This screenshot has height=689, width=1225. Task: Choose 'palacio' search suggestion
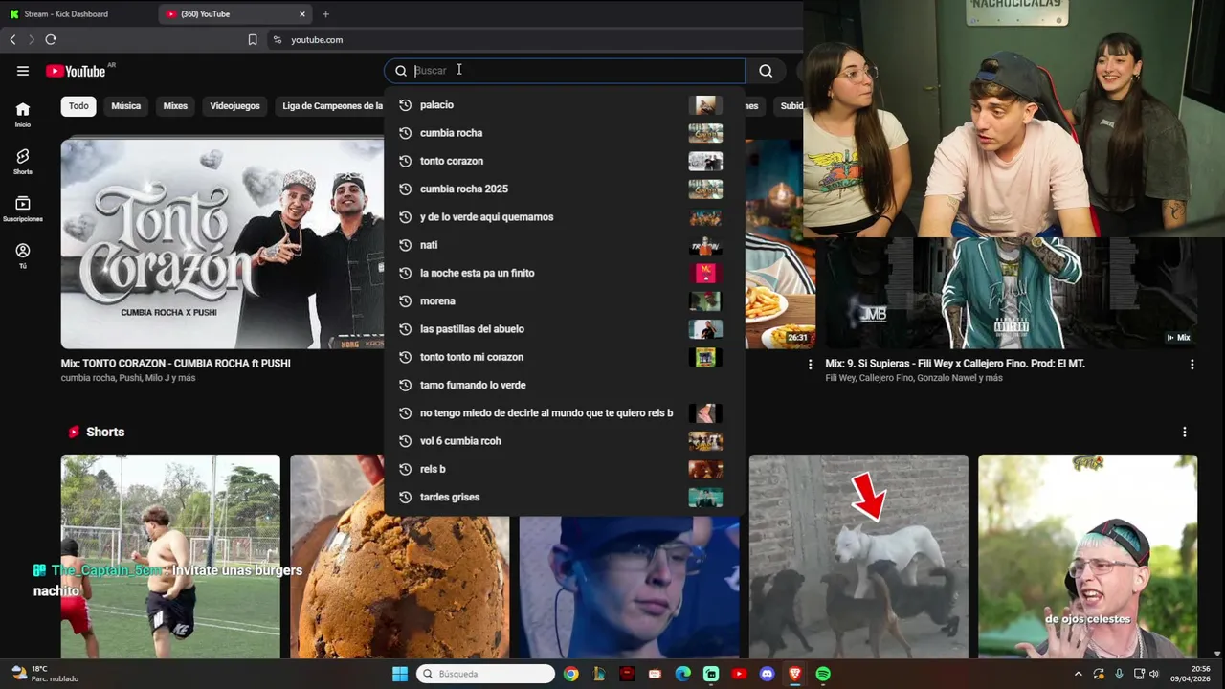565,105
